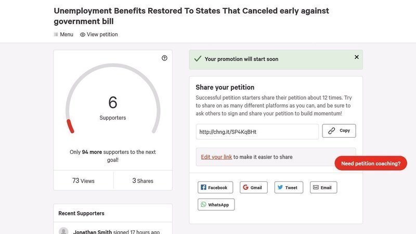Click the Email envelope icon
Image resolution: width=416 pixels, height=234 pixels.
pyautogui.click(x=315, y=188)
